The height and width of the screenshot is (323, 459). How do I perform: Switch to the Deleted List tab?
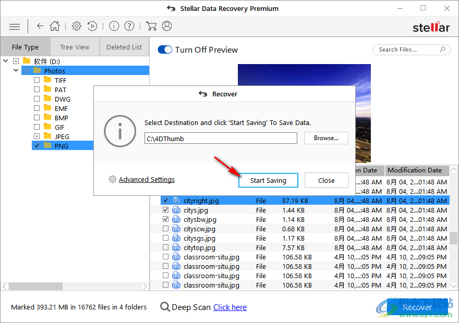pyautogui.click(x=124, y=47)
